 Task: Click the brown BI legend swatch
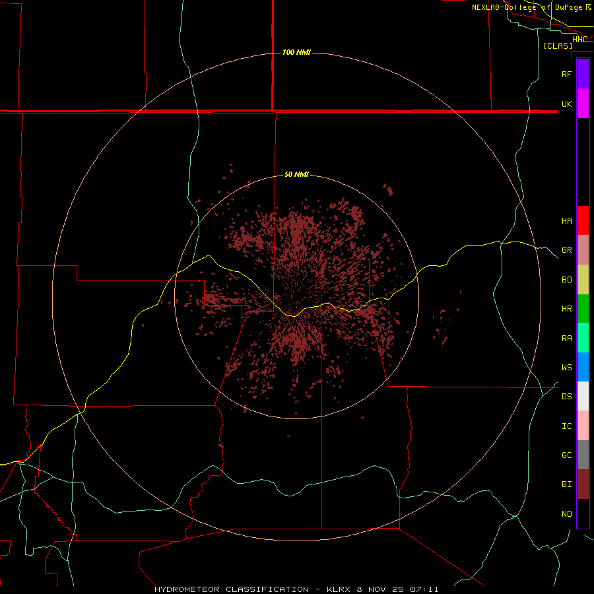coord(583,484)
